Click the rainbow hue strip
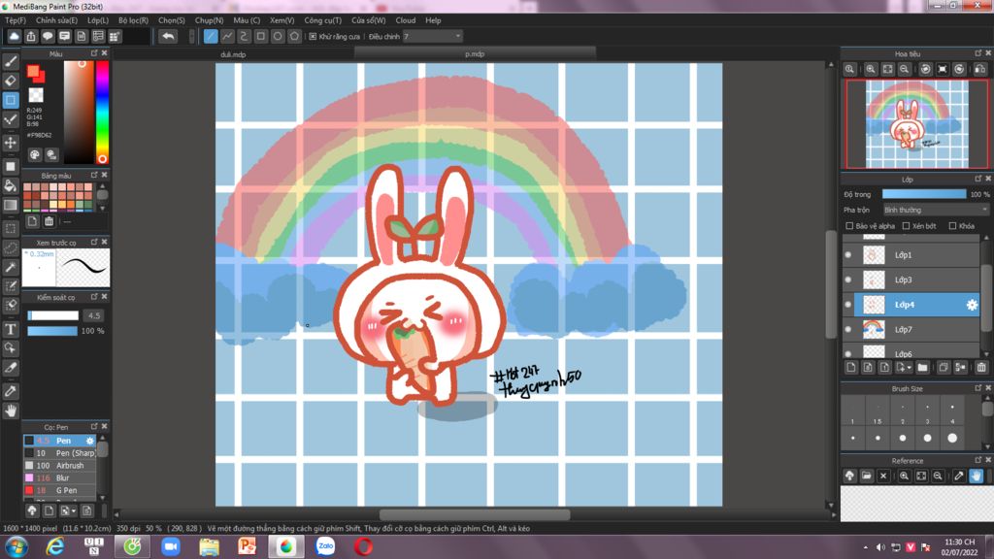 pos(102,113)
